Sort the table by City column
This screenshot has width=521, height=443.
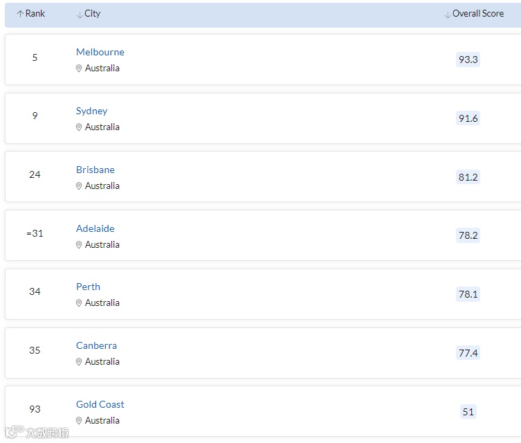(x=89, y=14)
